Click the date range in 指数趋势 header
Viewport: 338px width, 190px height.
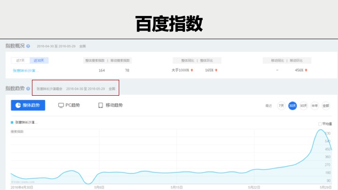(x=85, y=89)
